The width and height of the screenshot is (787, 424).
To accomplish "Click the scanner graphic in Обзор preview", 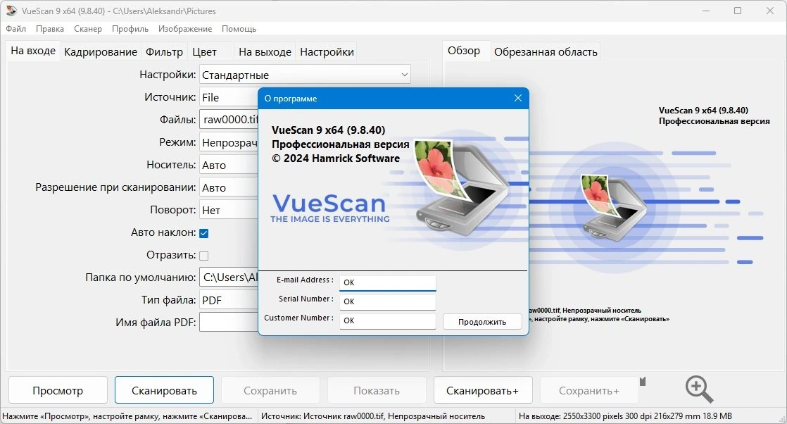I will (612, 208).
